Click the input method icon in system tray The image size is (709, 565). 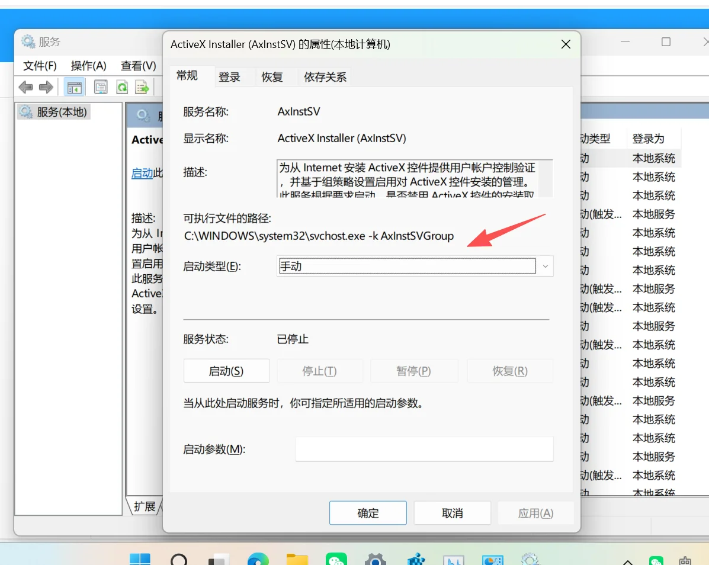coord(685,560)
